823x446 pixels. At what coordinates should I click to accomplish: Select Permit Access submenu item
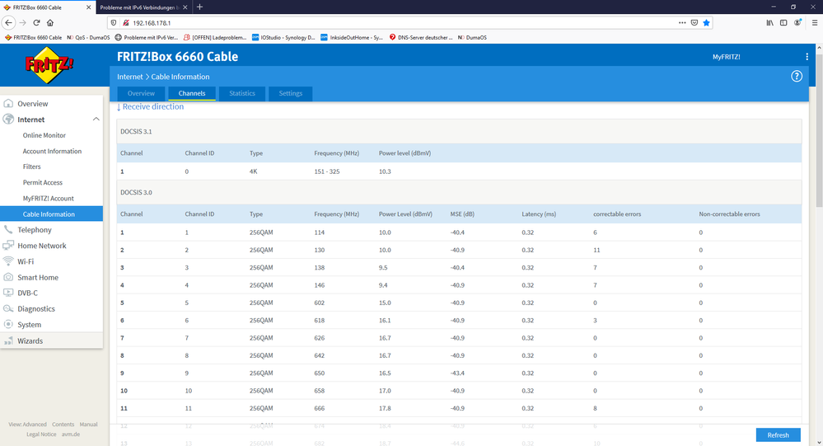[x=43, y=182]
